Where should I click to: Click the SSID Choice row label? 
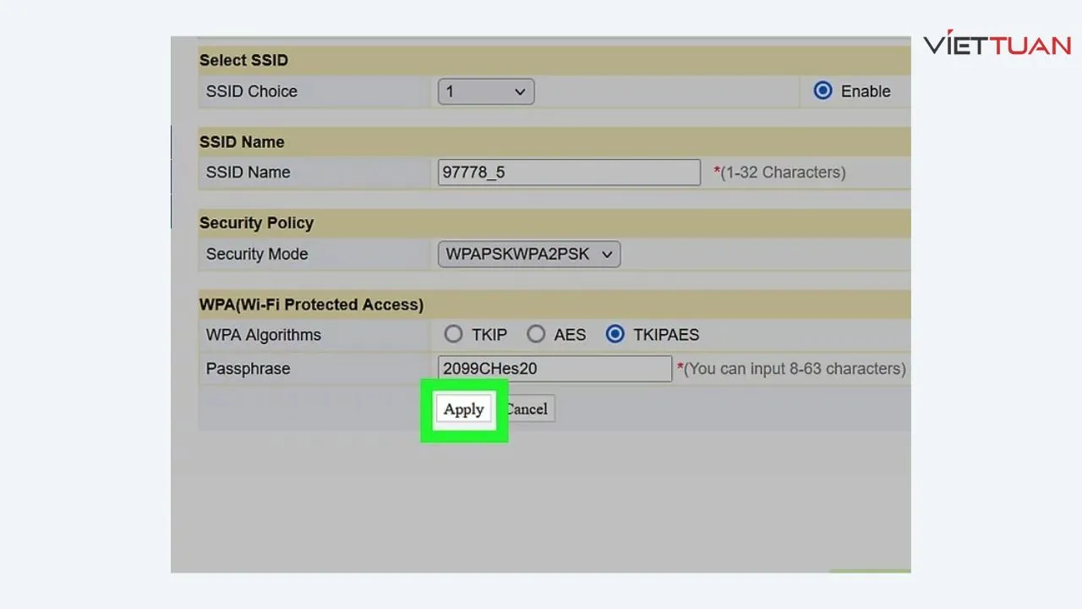251,91
